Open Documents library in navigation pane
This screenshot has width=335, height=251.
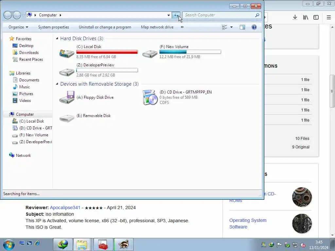[x=29, y=80]
